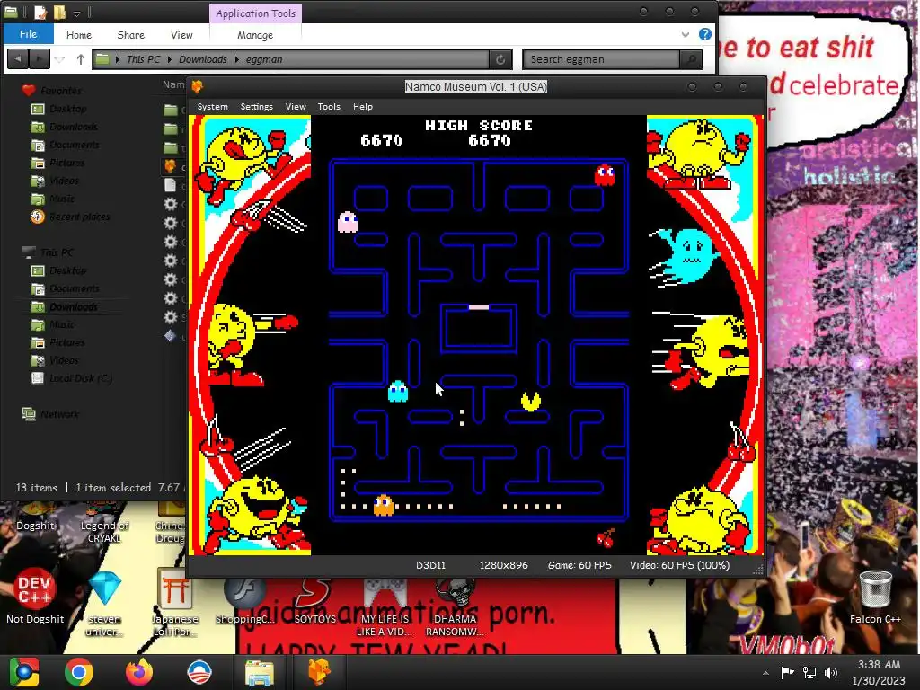Switch to the Share ribbon tab
920x690 pixels.
point(131,35)
